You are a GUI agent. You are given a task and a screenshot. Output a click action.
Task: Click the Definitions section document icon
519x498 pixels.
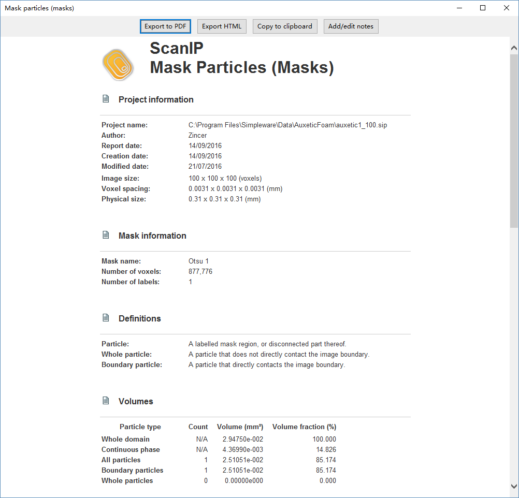pos(106,318)
